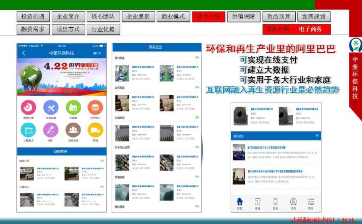This screenshot has height=224, width=362.
Task: Tap the 供壳企业 blue header in the middle screen
Action: [157, 47]
